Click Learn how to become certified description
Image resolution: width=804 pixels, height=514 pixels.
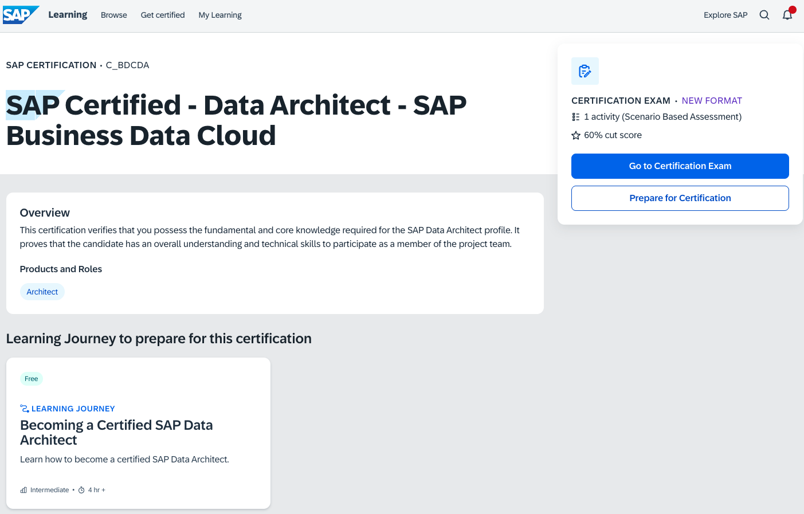click(124, 460)
